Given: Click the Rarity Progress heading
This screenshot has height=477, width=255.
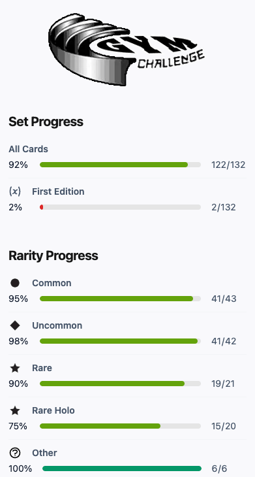Looking at the screenshot, I should click(x=53, y=256).
